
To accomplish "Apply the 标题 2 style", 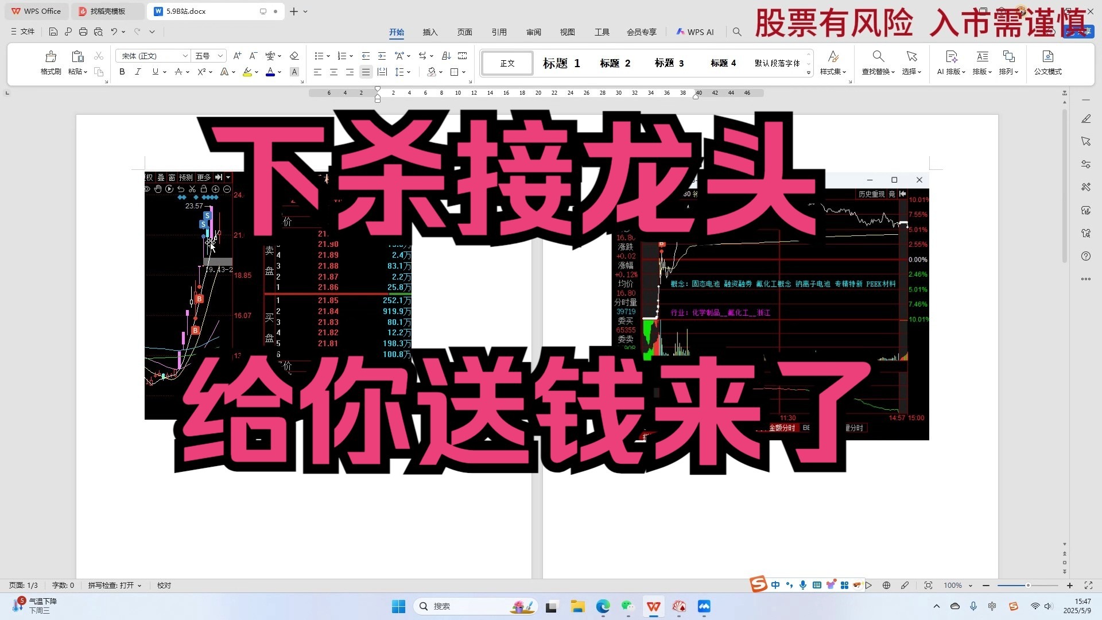I will click(615, 63).
